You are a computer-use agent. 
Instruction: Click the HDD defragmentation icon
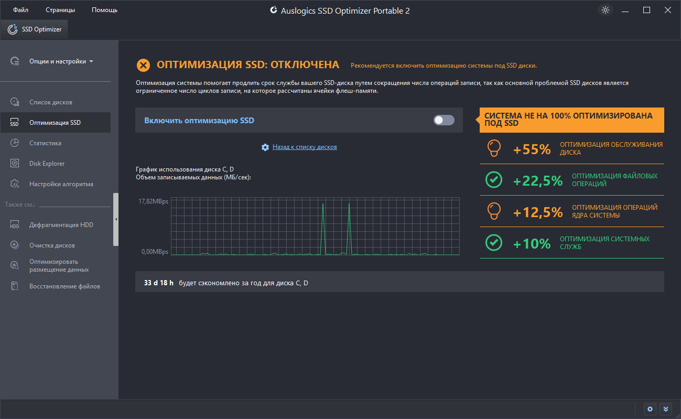(x=15, y=225)
